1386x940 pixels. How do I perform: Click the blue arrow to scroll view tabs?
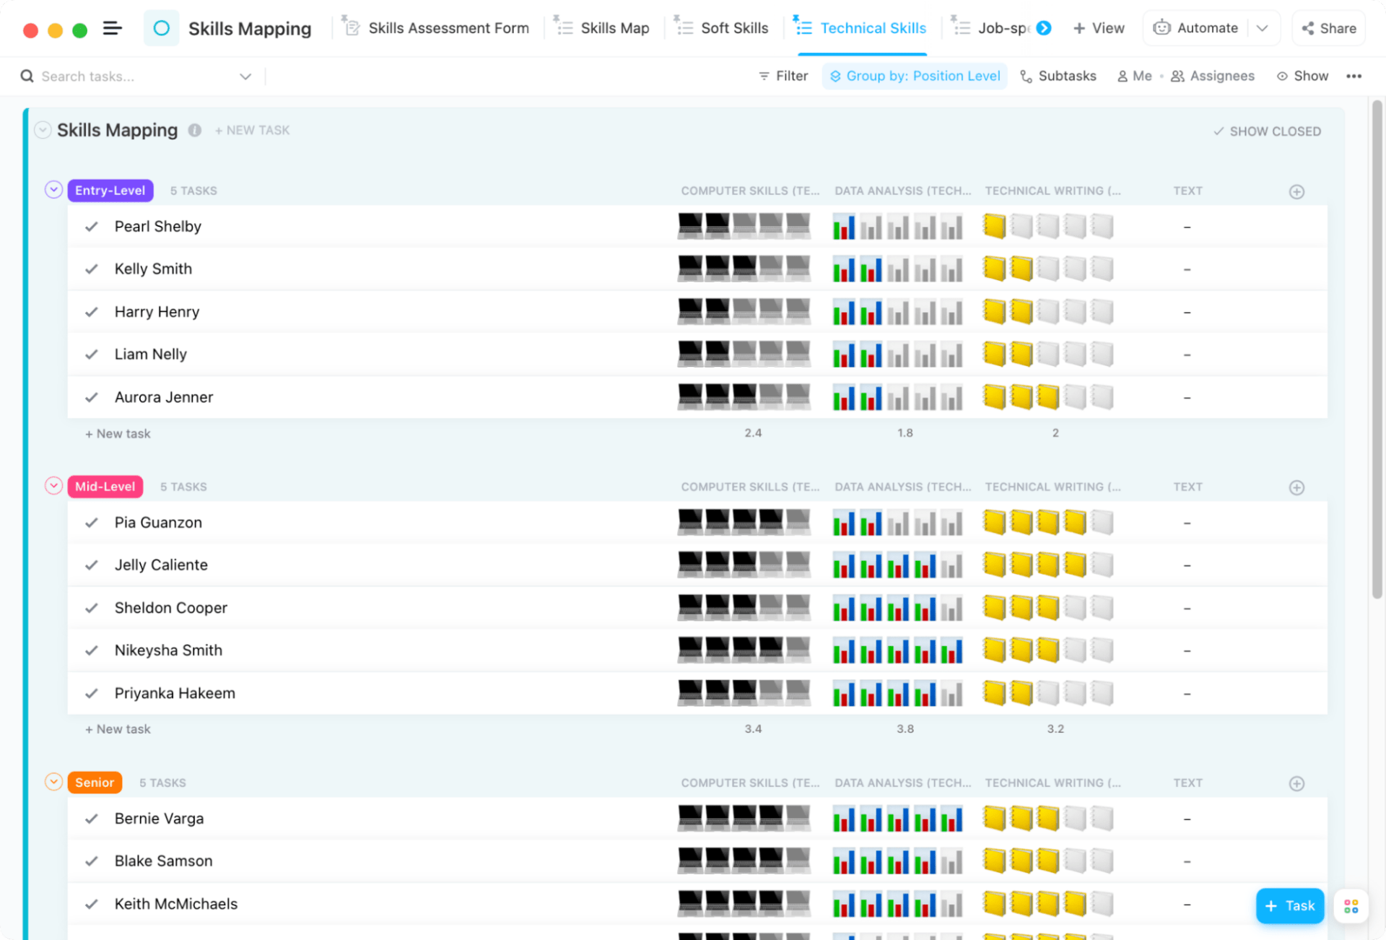[x=1044, y=28]
